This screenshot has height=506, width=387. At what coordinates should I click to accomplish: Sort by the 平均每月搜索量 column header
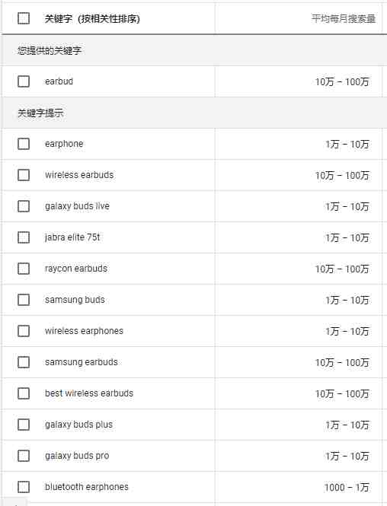[344, 18]
